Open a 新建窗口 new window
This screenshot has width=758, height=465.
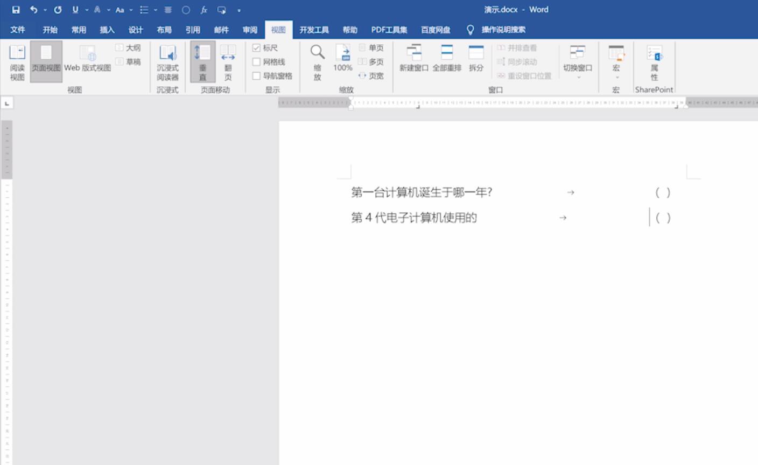pyautogui.click(x=414, y=58)
